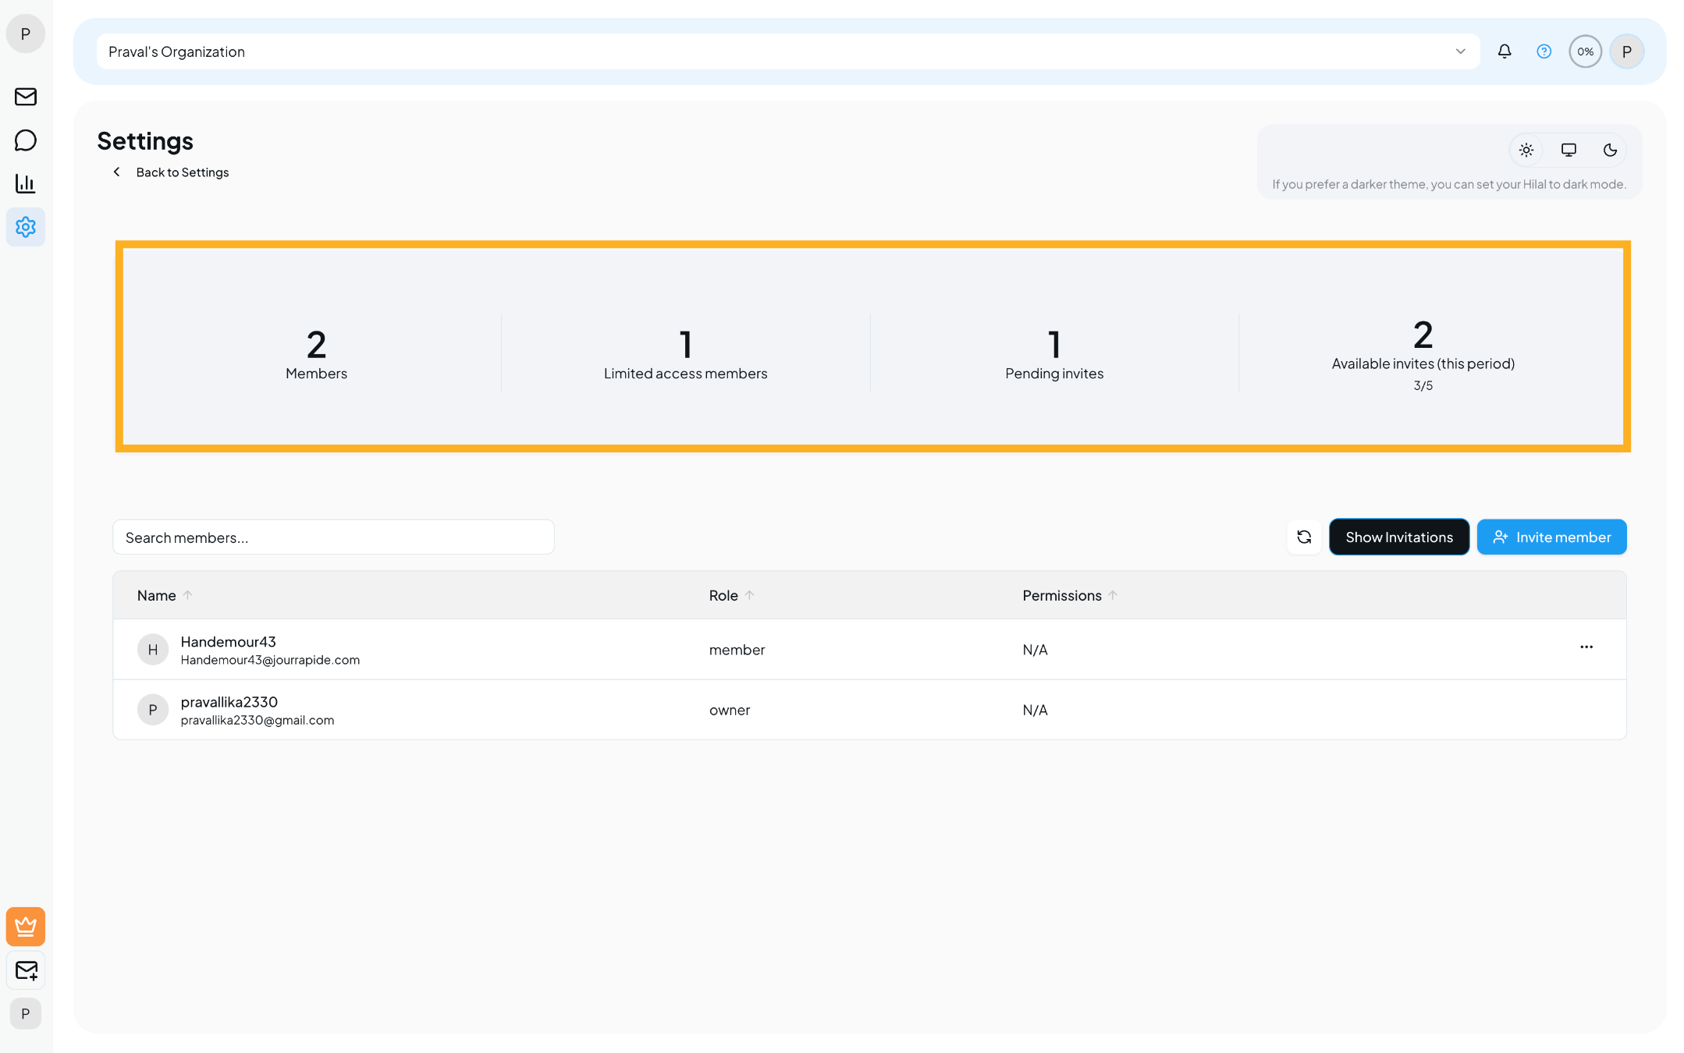Click the Search members field
This screenshot has width=1684, height=1053.
(x=333, y=537)
